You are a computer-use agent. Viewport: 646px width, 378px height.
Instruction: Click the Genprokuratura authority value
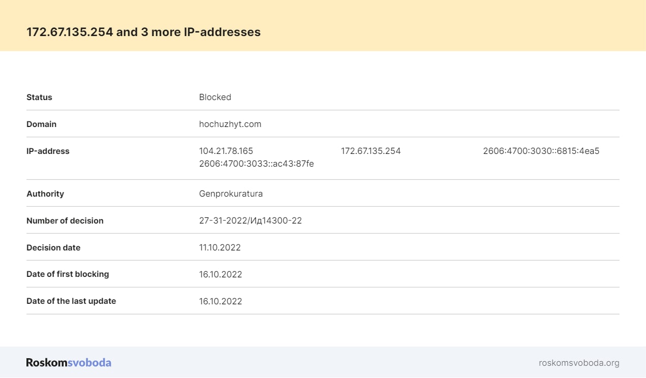[x=231, y=194]
